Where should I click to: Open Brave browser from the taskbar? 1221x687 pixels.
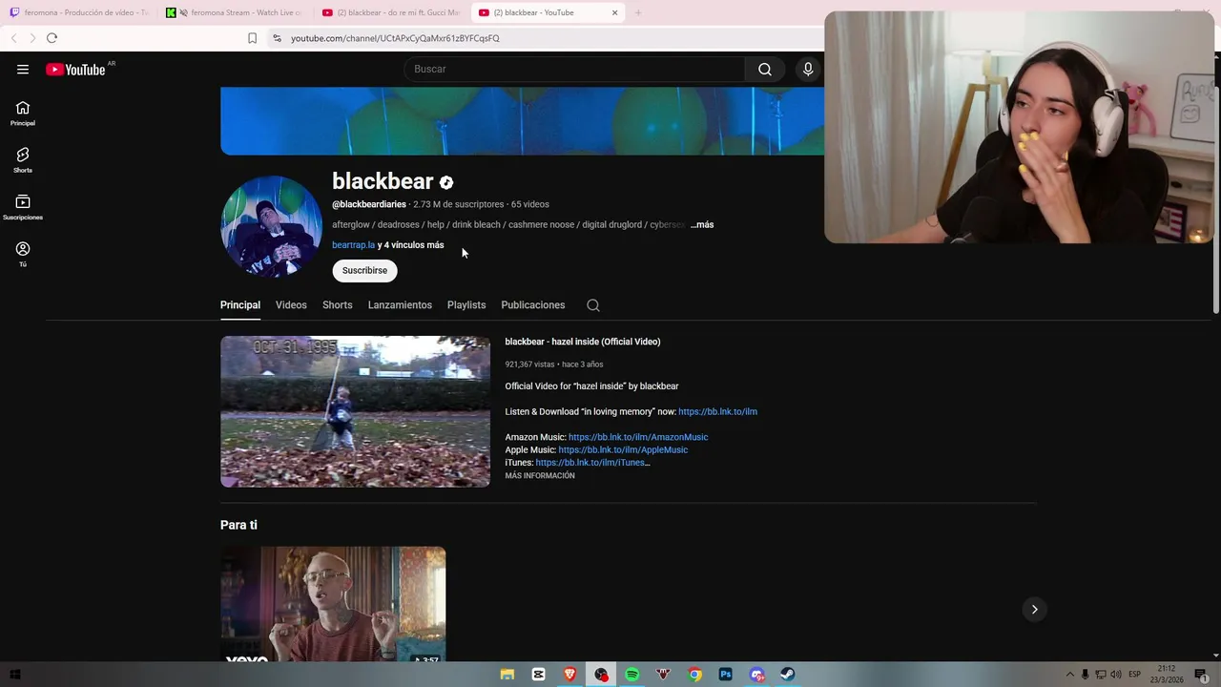(570, 675)
